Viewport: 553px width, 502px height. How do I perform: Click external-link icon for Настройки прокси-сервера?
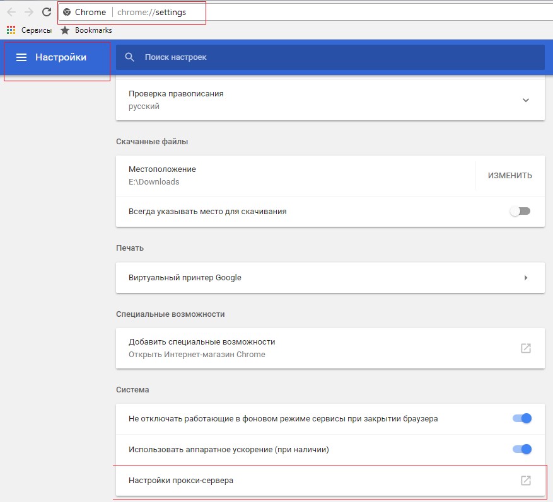click(525, 481)
